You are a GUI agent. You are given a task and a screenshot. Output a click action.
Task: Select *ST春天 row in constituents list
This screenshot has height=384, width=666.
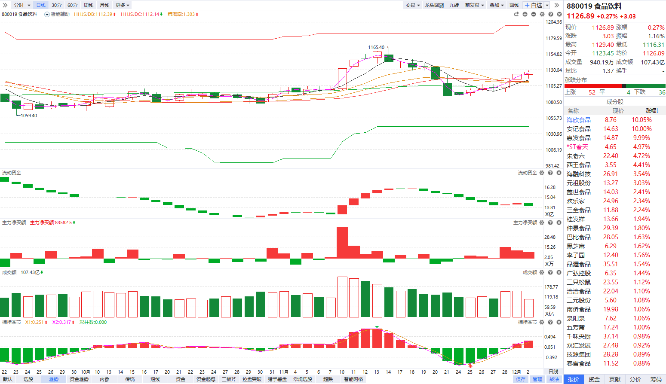(615, 147)
